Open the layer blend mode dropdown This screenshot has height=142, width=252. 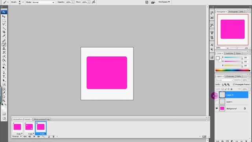(224, 80)
